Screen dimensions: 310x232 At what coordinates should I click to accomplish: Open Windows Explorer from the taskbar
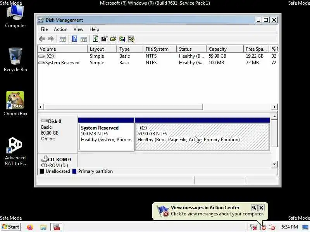[x=43, y=227]
